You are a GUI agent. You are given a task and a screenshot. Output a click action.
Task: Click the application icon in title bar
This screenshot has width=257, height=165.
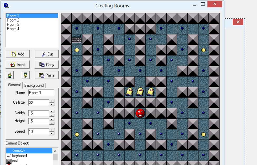6,6
